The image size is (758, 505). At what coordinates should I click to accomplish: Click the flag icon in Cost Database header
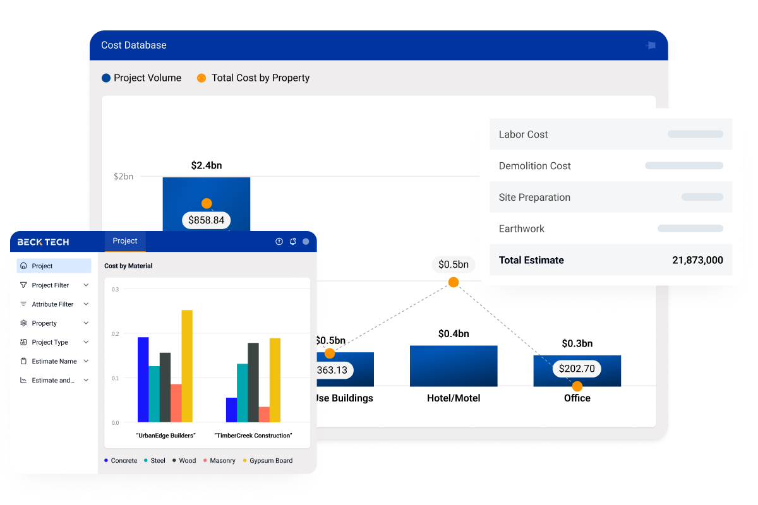651,45
